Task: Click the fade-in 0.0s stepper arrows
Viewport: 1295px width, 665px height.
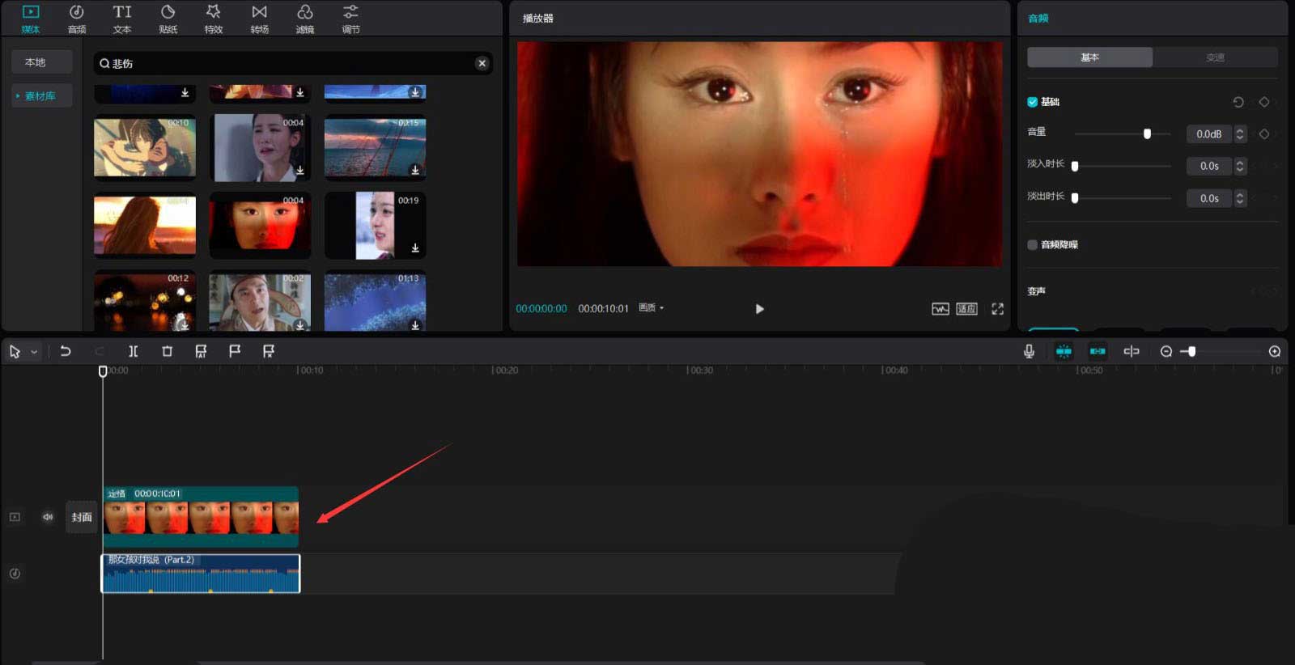Action: 1239,166
